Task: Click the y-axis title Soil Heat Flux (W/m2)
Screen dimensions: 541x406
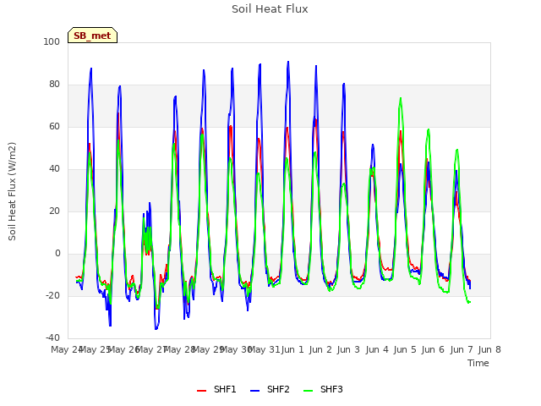Action: (x=12, y=191)
